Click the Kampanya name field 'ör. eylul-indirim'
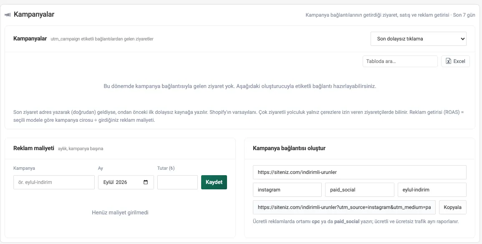 coord(54,182)
